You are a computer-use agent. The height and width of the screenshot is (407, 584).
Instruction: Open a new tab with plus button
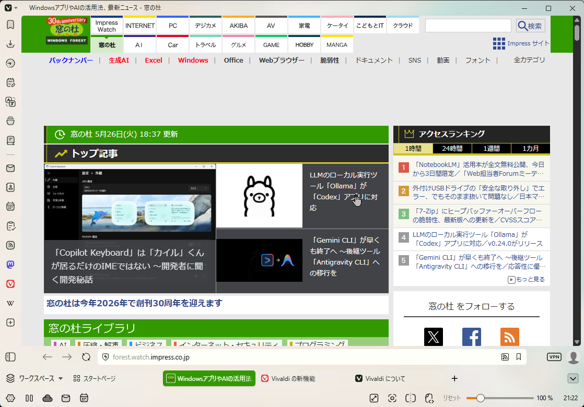coord(454,378)
